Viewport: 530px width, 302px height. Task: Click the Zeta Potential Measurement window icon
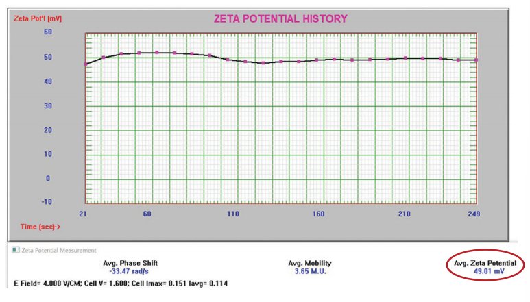click(x=16, y=250)
